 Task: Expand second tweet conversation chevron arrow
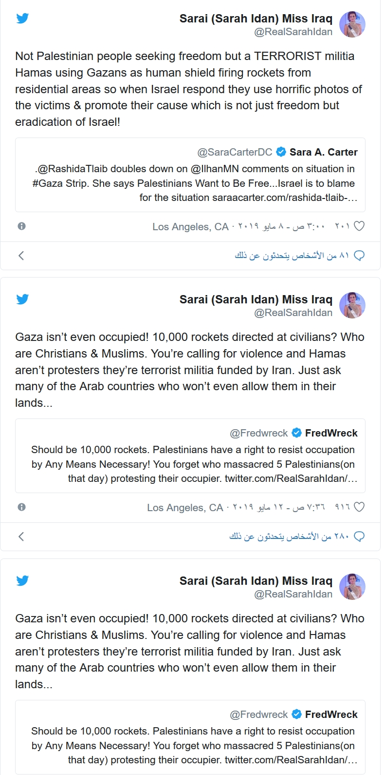pos(21,537)
